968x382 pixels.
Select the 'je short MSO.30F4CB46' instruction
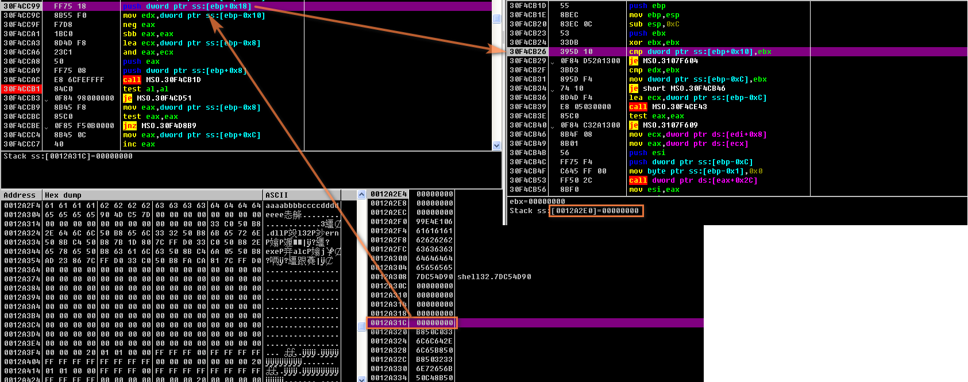677,88
